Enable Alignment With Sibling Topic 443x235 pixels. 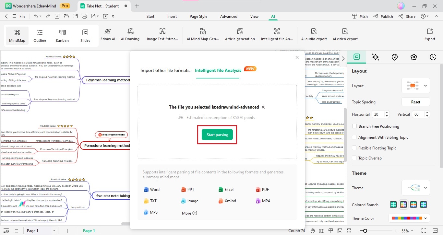(354, 137)
